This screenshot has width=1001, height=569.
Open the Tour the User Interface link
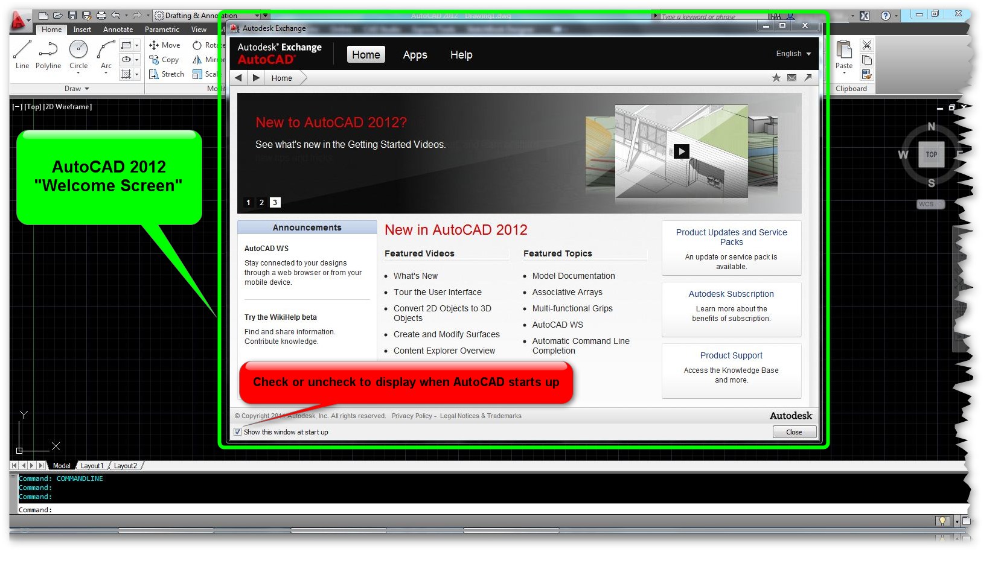(437, 292)
